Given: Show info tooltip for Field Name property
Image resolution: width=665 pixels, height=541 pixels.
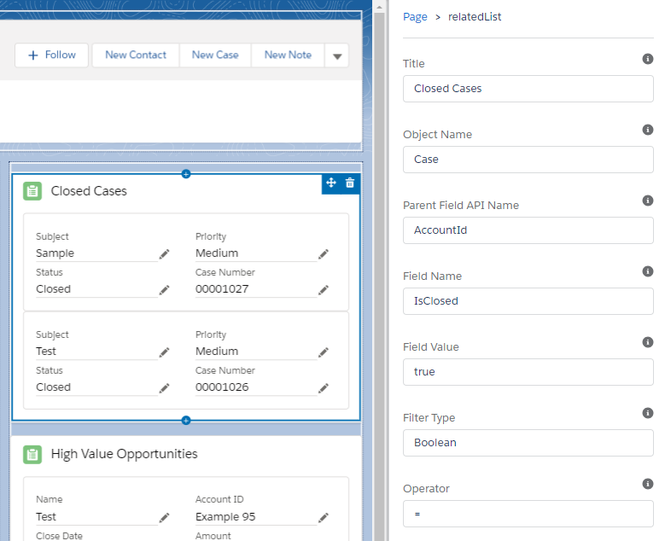Looking at the screenshot, I should (648, 270).
